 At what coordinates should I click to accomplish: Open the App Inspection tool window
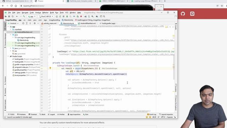pos(74,114)
